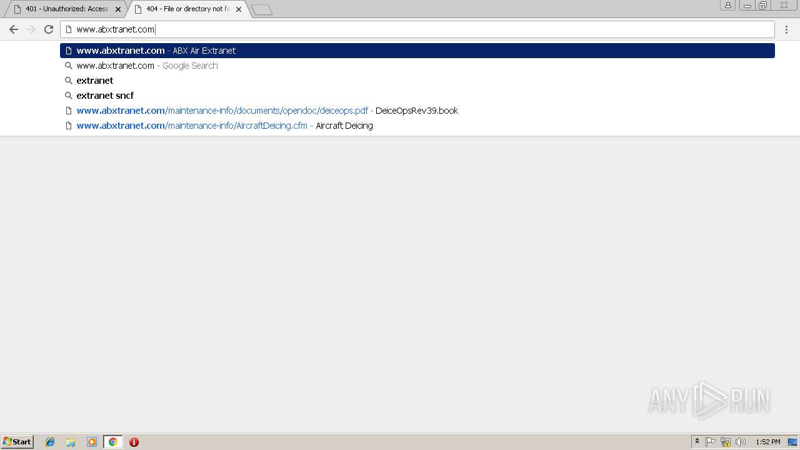The image size is (800, 450).
Task: Open Windows Media Player from taskbar
Action: pos(92,442)
